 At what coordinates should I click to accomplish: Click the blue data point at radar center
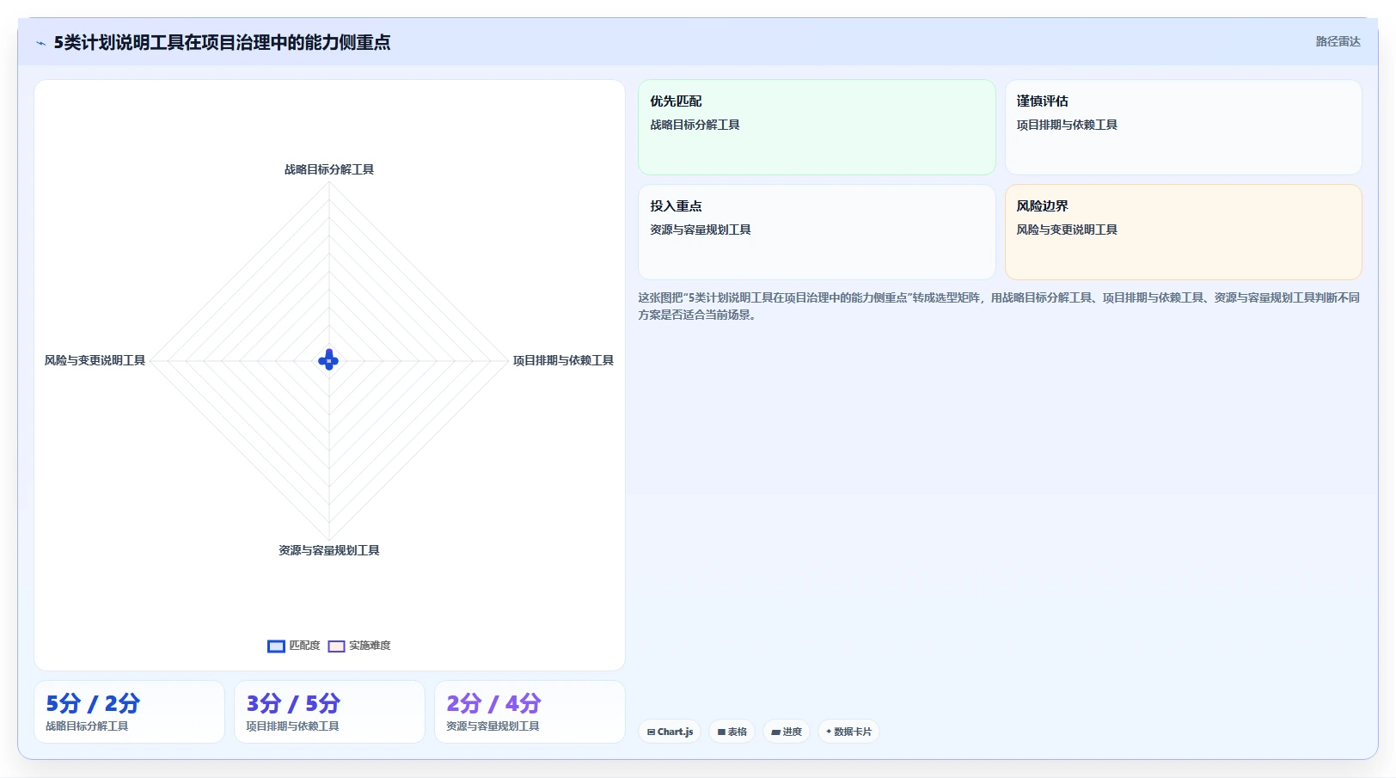[328, 360]
